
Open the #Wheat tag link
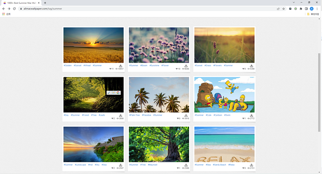click(87, 65)
